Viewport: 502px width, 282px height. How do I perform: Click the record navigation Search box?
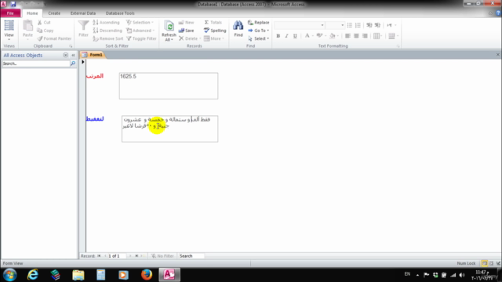pos(191,256)
